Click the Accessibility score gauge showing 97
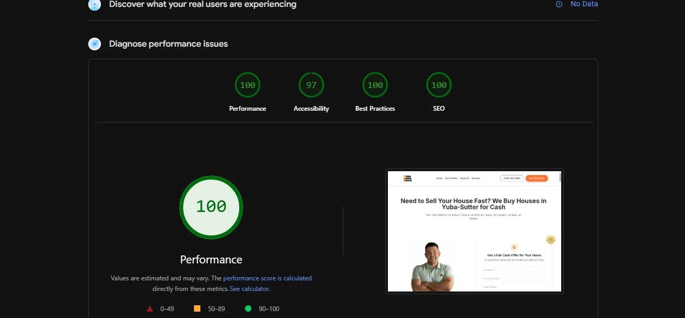Screen dimensions: 685x318 311,85
